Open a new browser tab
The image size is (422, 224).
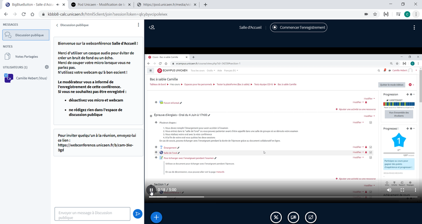click(205, 5)
